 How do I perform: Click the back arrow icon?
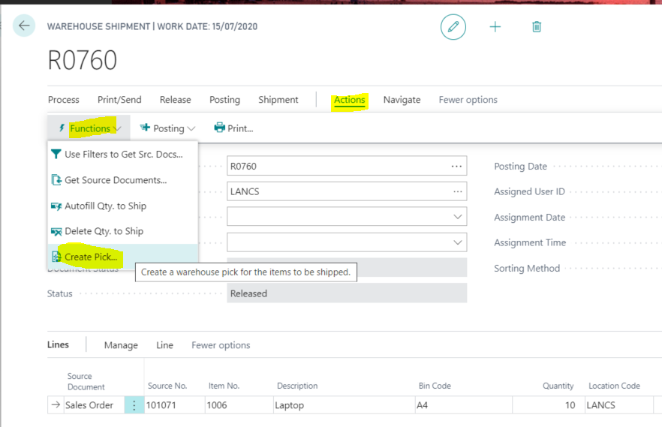(x=24, y=26)
